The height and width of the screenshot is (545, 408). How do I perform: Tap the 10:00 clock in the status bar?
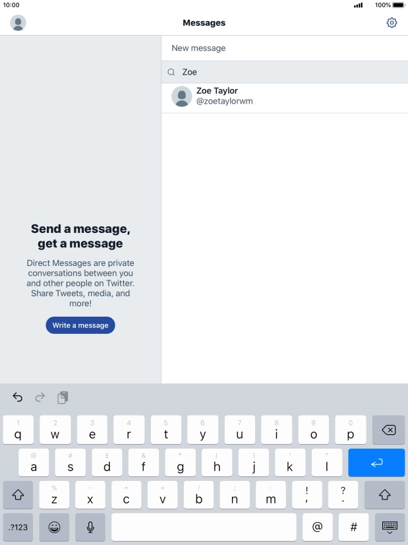pos(11,5)
